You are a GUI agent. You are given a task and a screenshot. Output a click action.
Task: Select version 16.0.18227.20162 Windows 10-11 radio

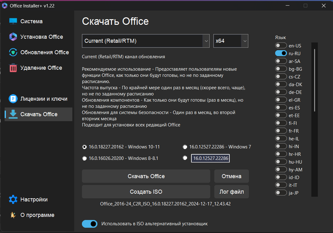[84, 147]
